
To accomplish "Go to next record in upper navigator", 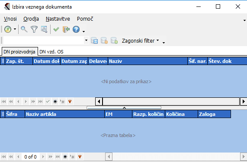I will pos(26,102).
